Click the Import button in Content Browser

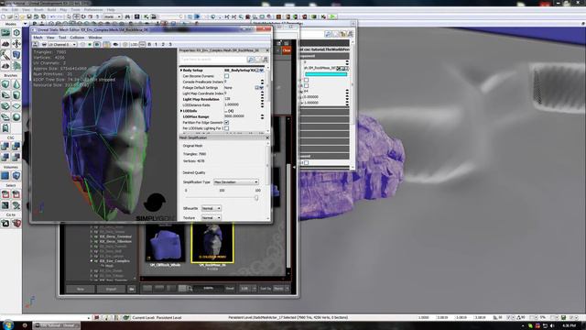[112, 289]
